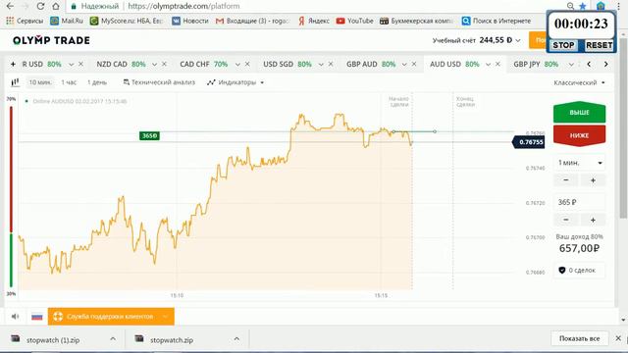Open the Классический mode dropdown
Viewport: 628px width, 353px height.
579,82
